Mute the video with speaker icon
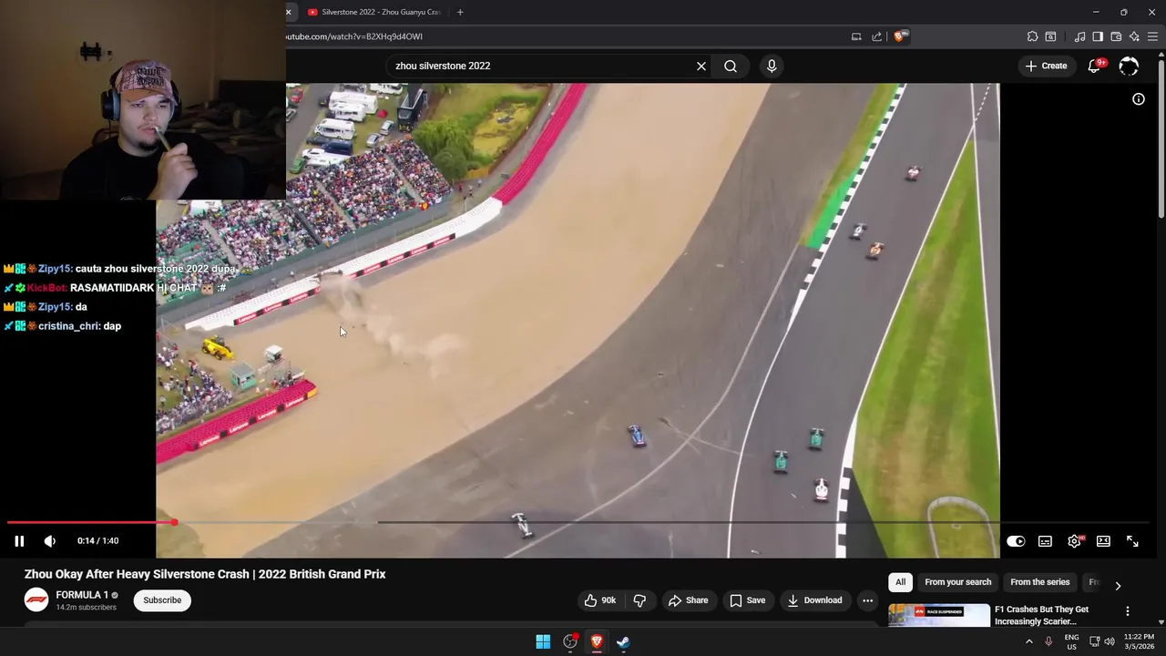Screen dimensions: 1166x656 50,541
